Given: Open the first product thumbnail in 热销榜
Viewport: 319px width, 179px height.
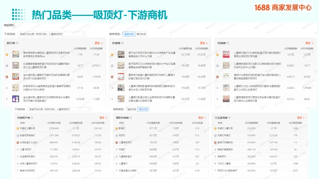Looking at the screenshot, I should (x=226, y=54).
